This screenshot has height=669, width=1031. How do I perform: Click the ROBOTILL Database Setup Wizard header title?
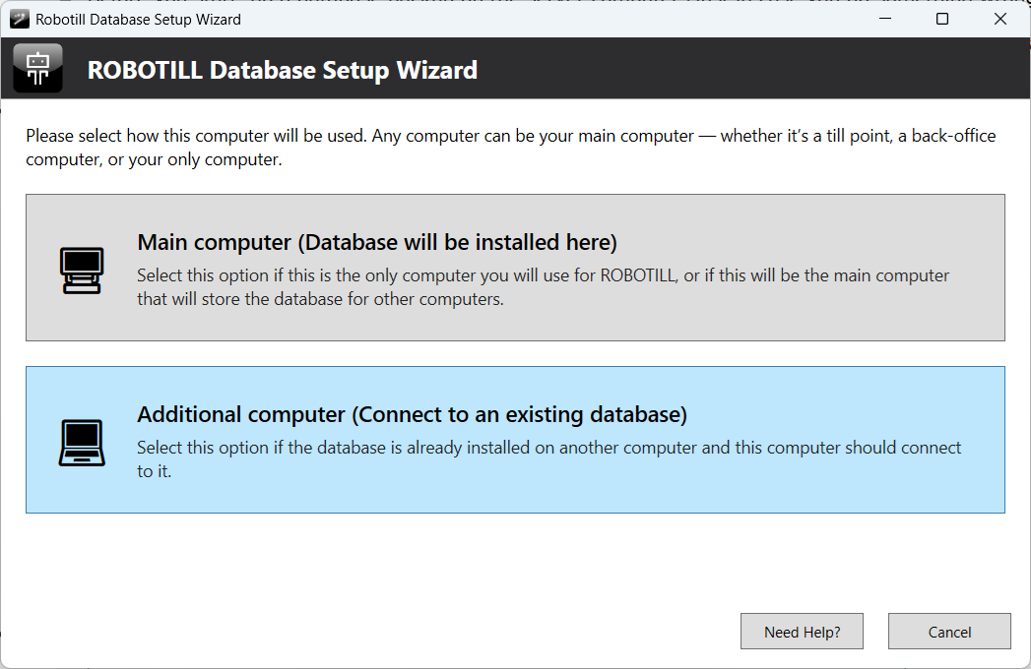pos(282,69)
